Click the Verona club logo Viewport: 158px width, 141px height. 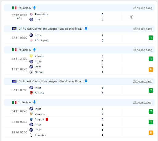point(31,56)
